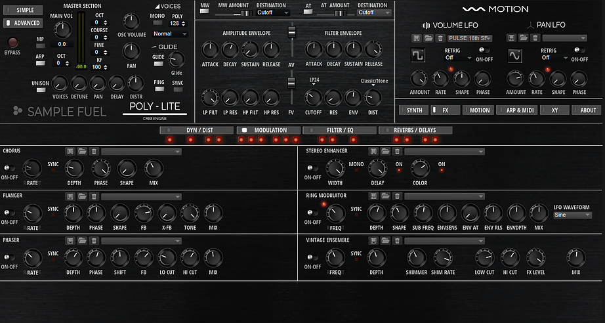Open Vintage Ensemble preset folder
This screenshot has width=605, height=323.
385,241
